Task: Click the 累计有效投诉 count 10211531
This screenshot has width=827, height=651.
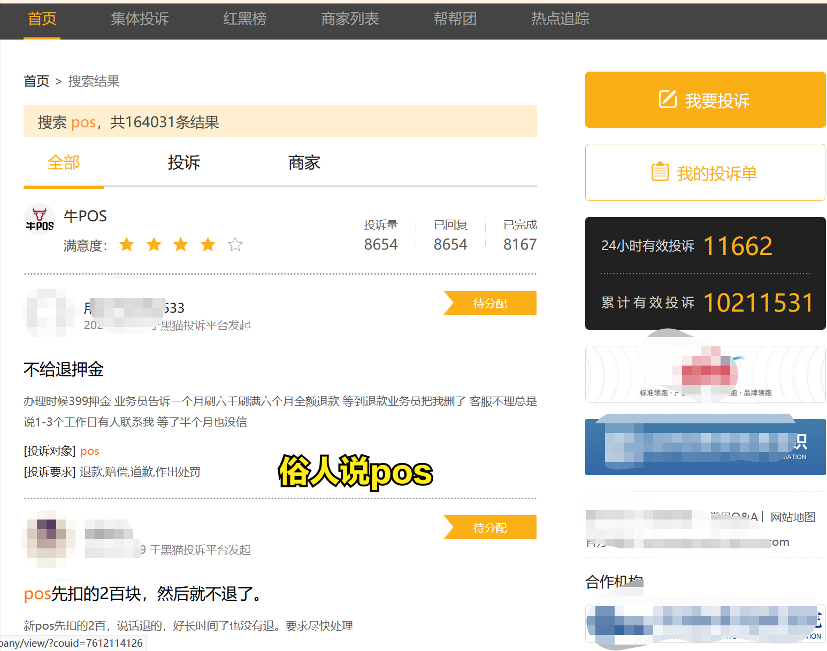Action: 758,303
